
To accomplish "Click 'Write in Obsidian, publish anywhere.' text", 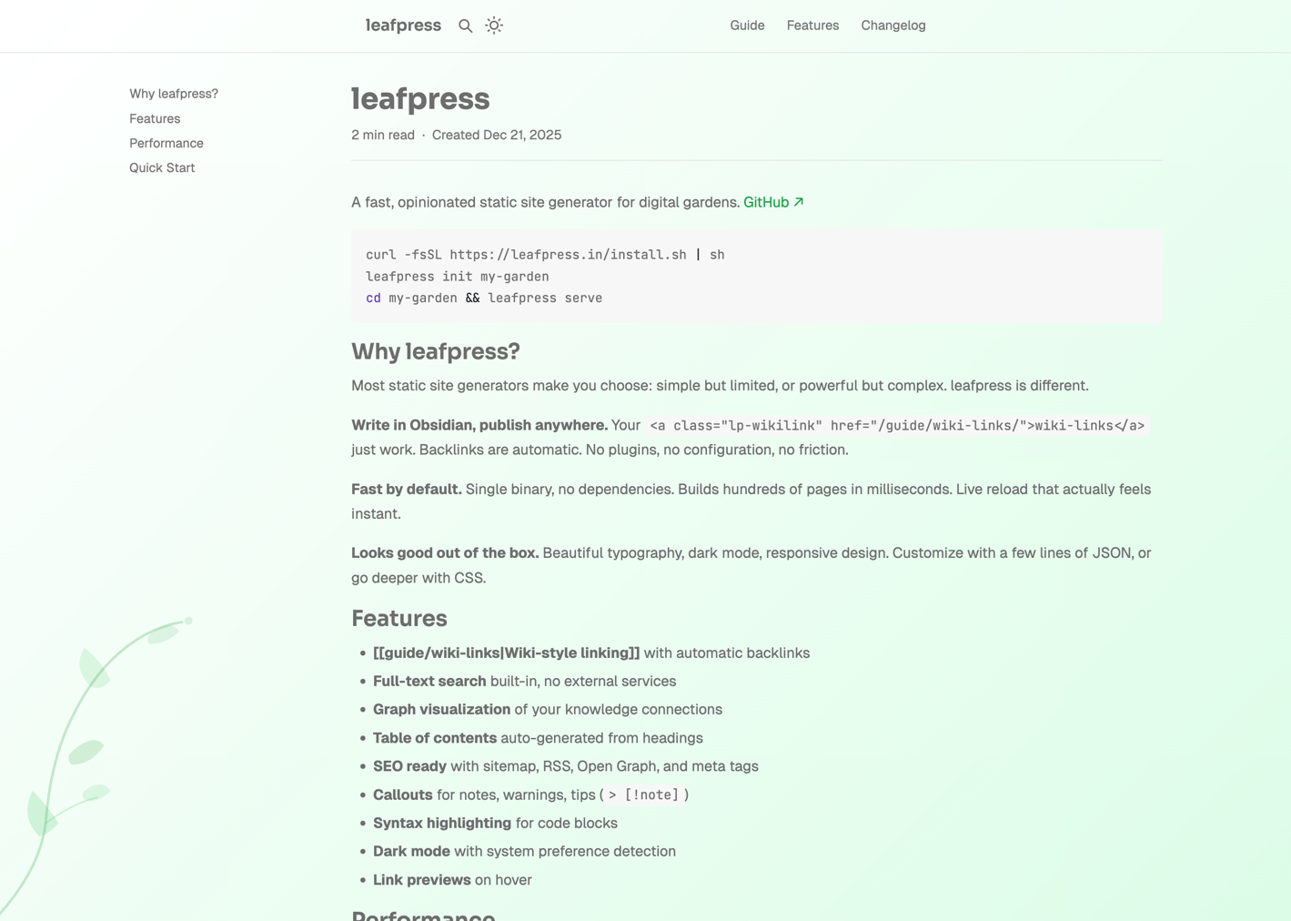I will pyautogui.click(x=479, y=425).
